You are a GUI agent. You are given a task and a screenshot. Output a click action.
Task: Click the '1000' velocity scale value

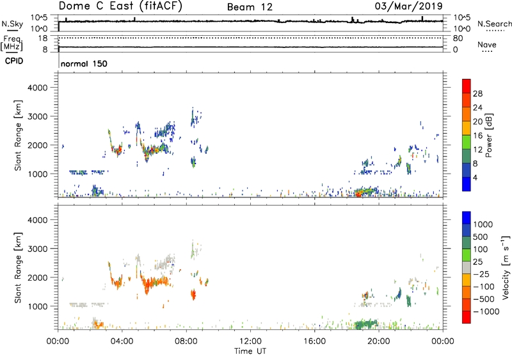pyautogui.click(x=483, y=224)
